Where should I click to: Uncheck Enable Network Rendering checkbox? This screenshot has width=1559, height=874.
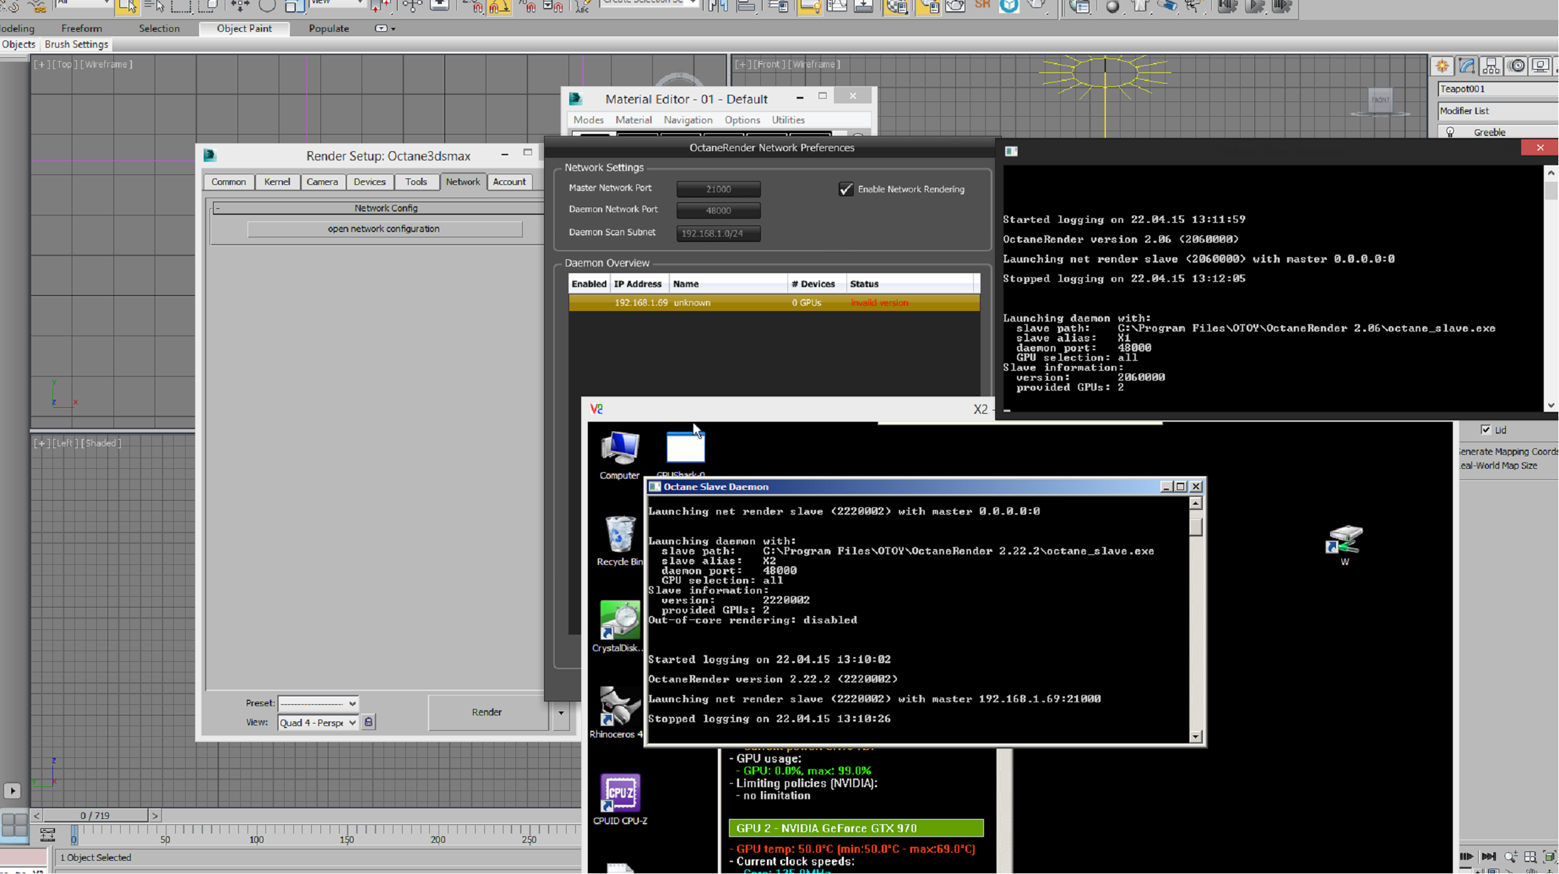click(x=846, y=190)
